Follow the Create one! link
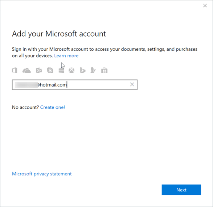This screenshot has height=207, width=213. pyautogui.click(x=53, y=107)
